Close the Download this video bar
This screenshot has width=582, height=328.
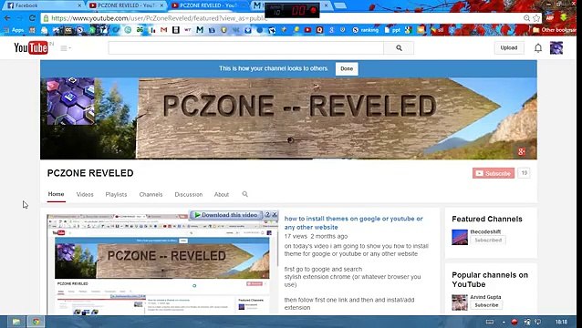coord(275,214)
